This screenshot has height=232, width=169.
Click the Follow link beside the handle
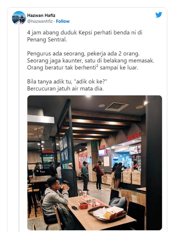click(63, 21)
